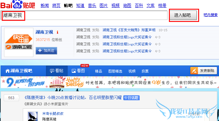Open the 视频 tab in bar menu

(132, 71)
